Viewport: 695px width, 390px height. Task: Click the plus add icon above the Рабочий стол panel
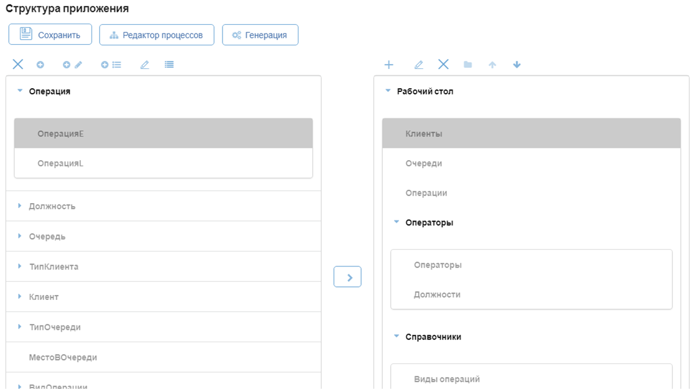pos(389,65)
